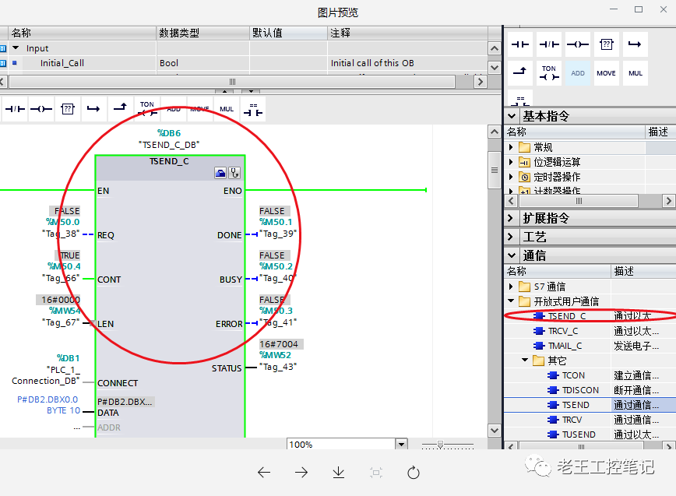Expand the 工艺 section
The width and height of the screenshot is (676, 496).
511,237
